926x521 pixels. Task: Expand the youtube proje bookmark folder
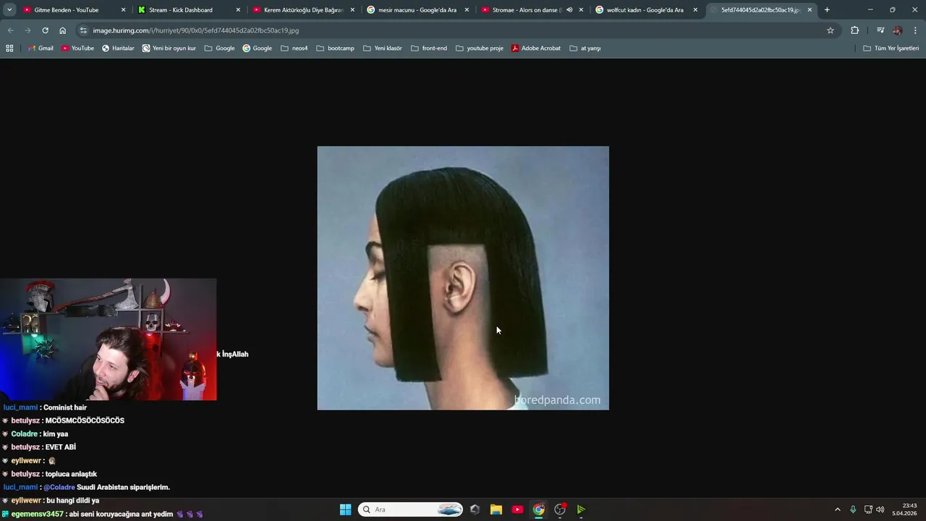pyautogui.click(x=479, y=48)
